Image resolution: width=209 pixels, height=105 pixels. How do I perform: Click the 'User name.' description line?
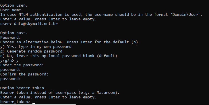point(11,10)
